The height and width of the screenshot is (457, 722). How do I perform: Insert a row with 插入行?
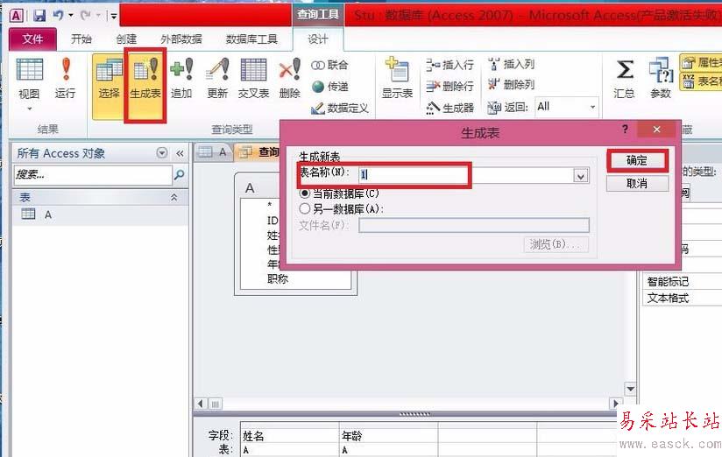pyautogui.click(x=449, y=65)
